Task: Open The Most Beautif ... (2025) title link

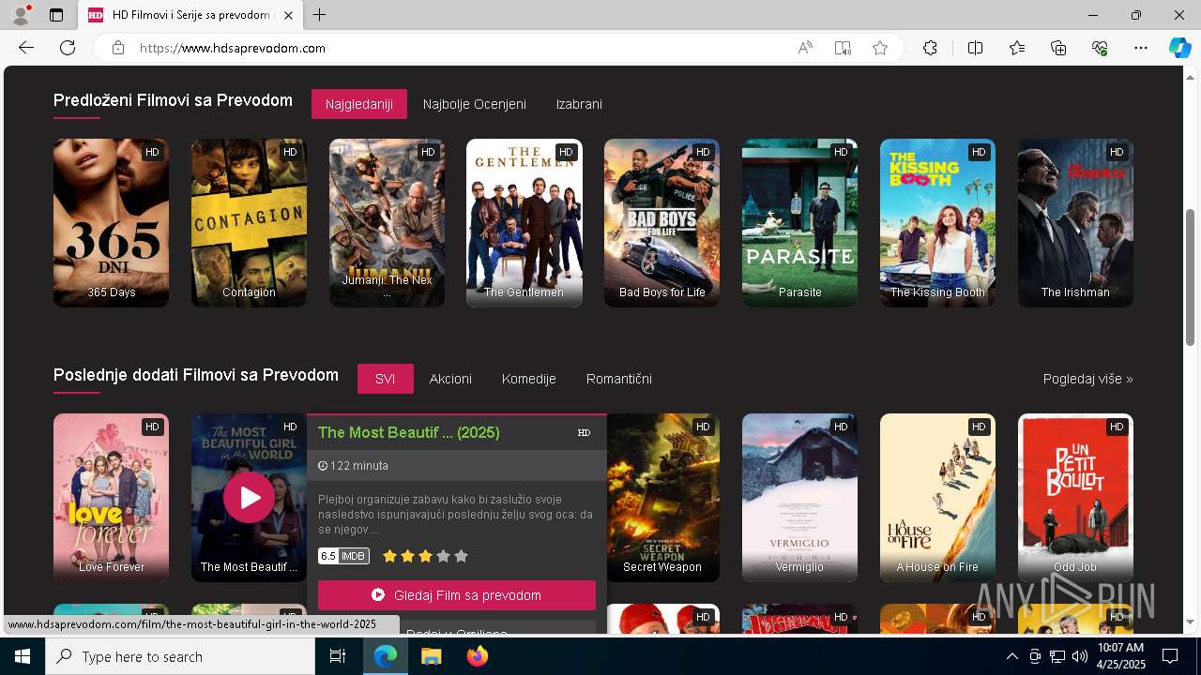Action: point(408,432)
